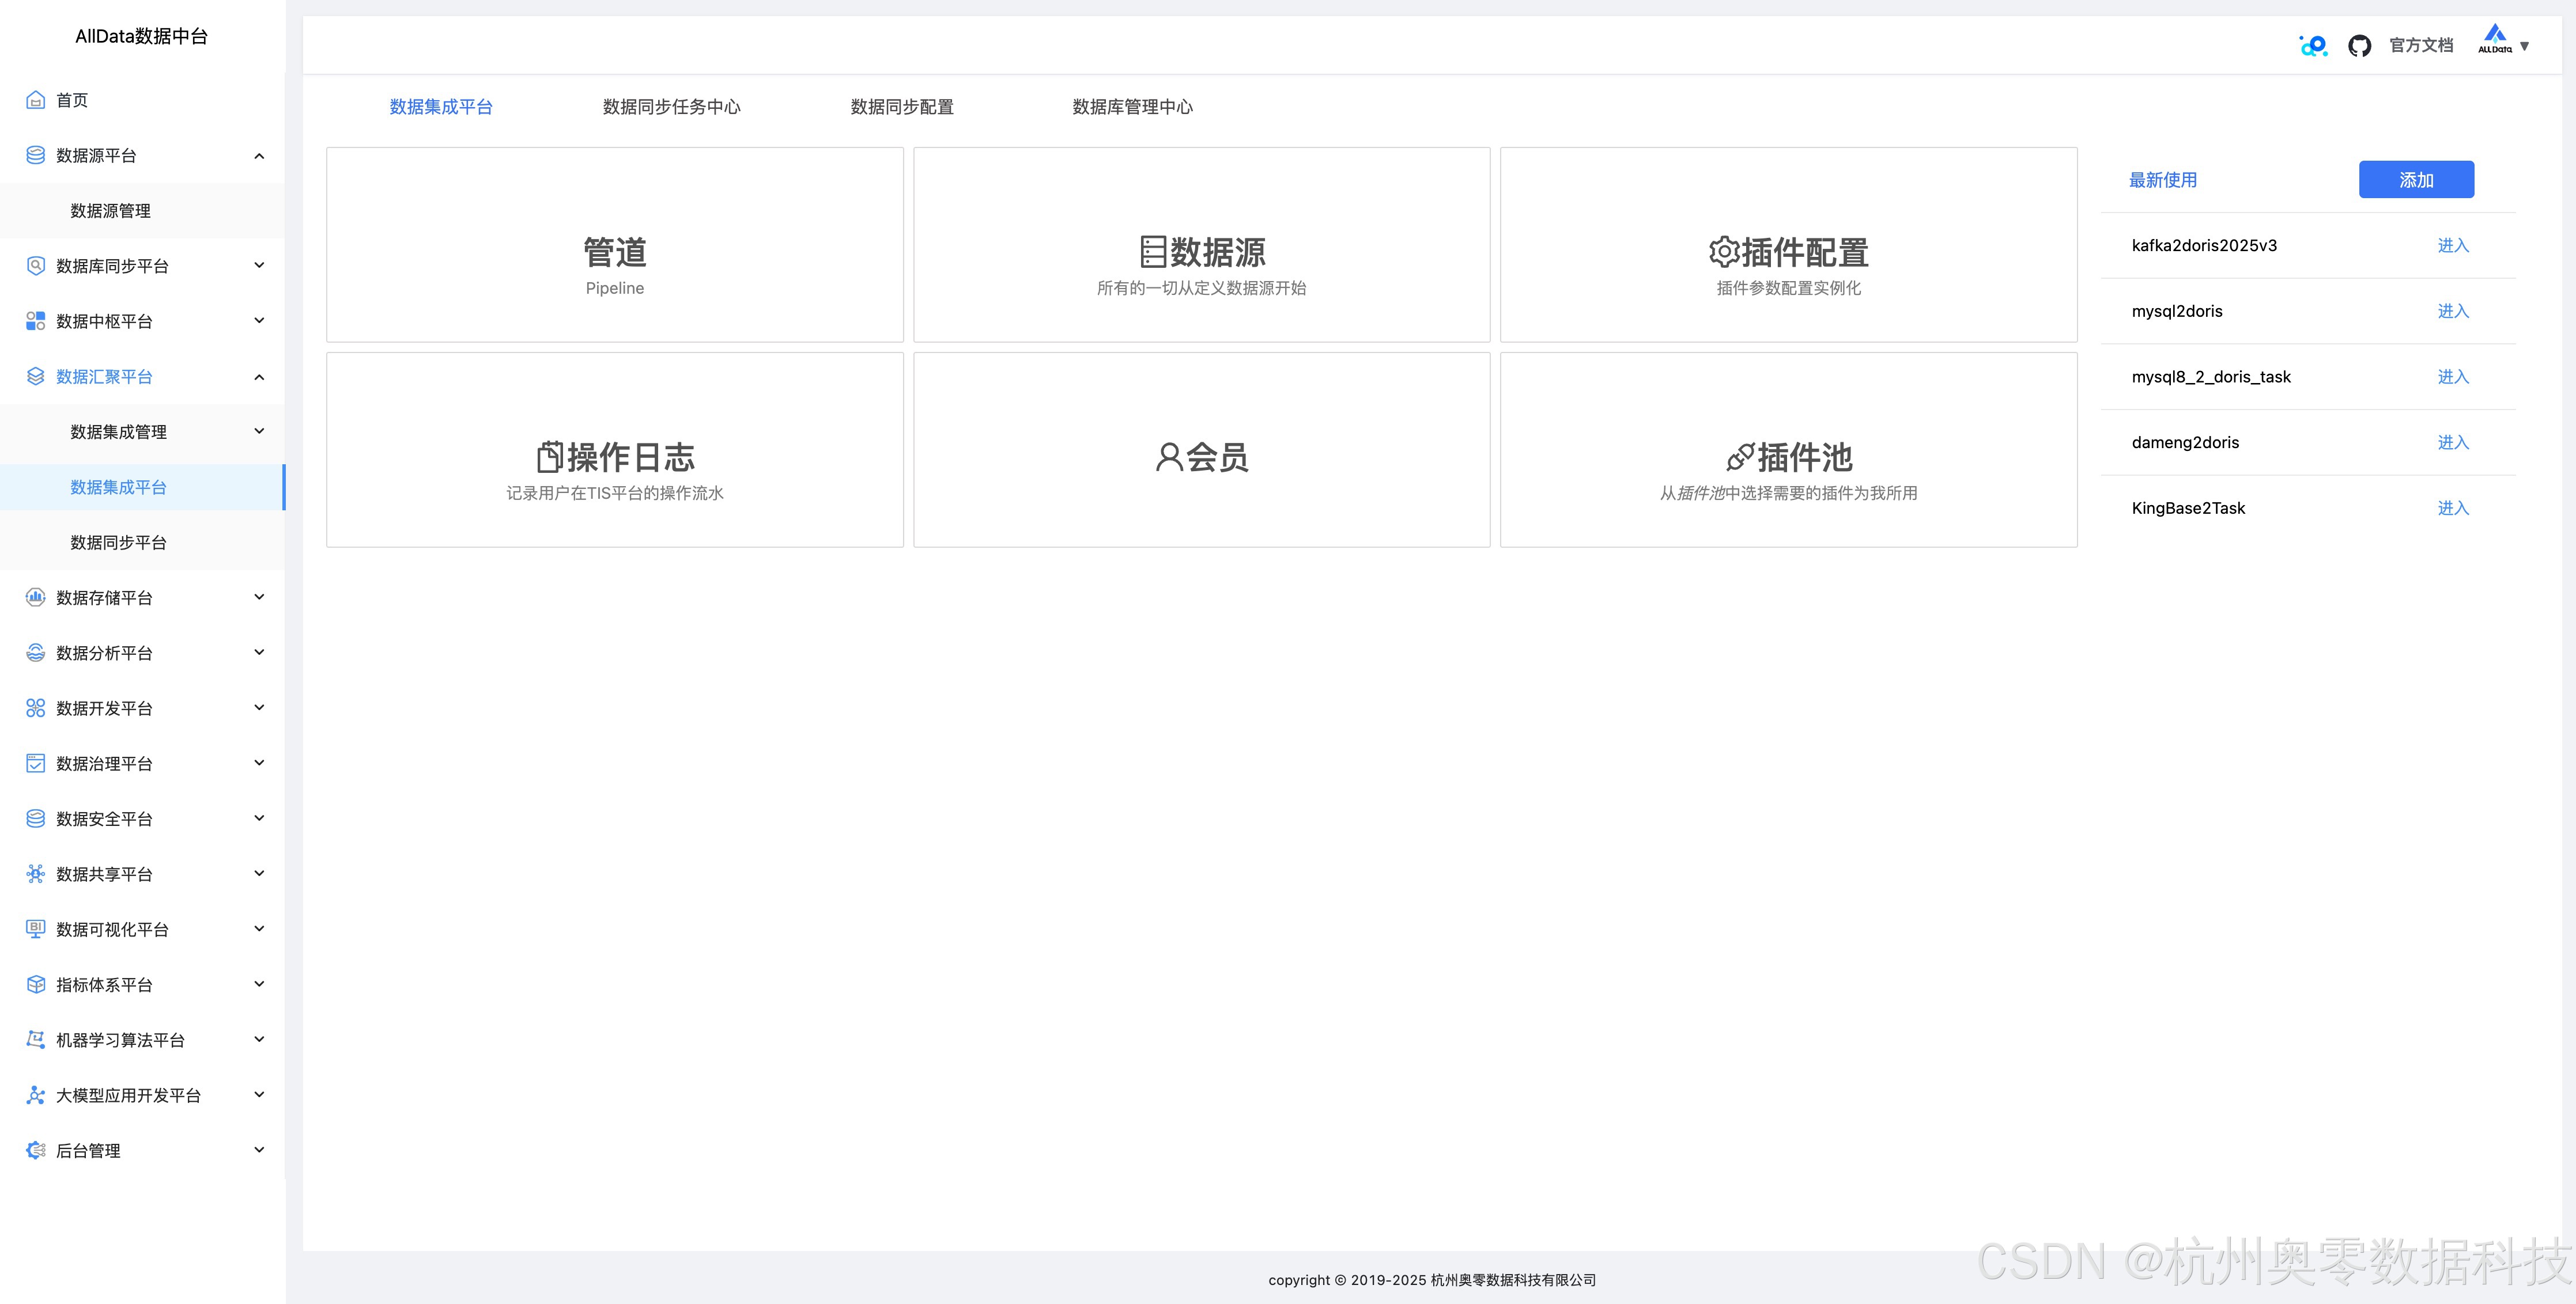Open the GitHub icon in header
Screen dimensions: 2576x1304
(2360, 46)
